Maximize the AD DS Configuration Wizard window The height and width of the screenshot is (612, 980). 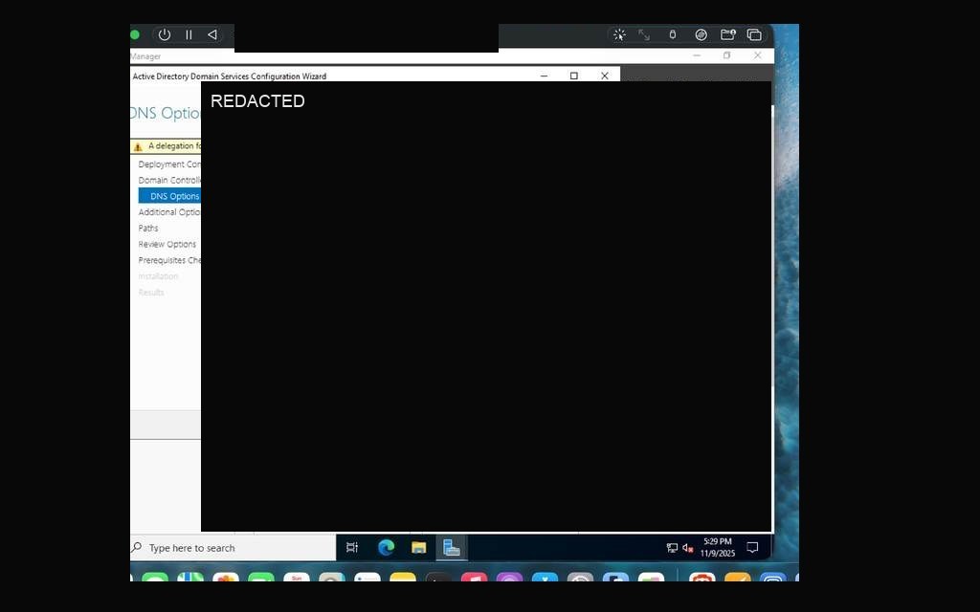[x=574, y=76]
